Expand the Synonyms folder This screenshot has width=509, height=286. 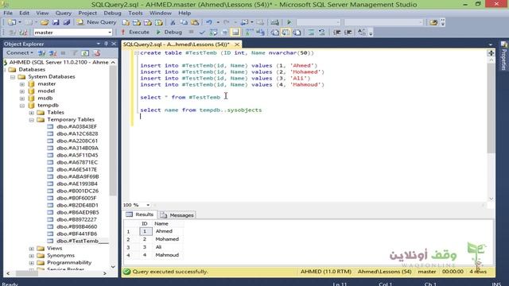pos(32,256)
